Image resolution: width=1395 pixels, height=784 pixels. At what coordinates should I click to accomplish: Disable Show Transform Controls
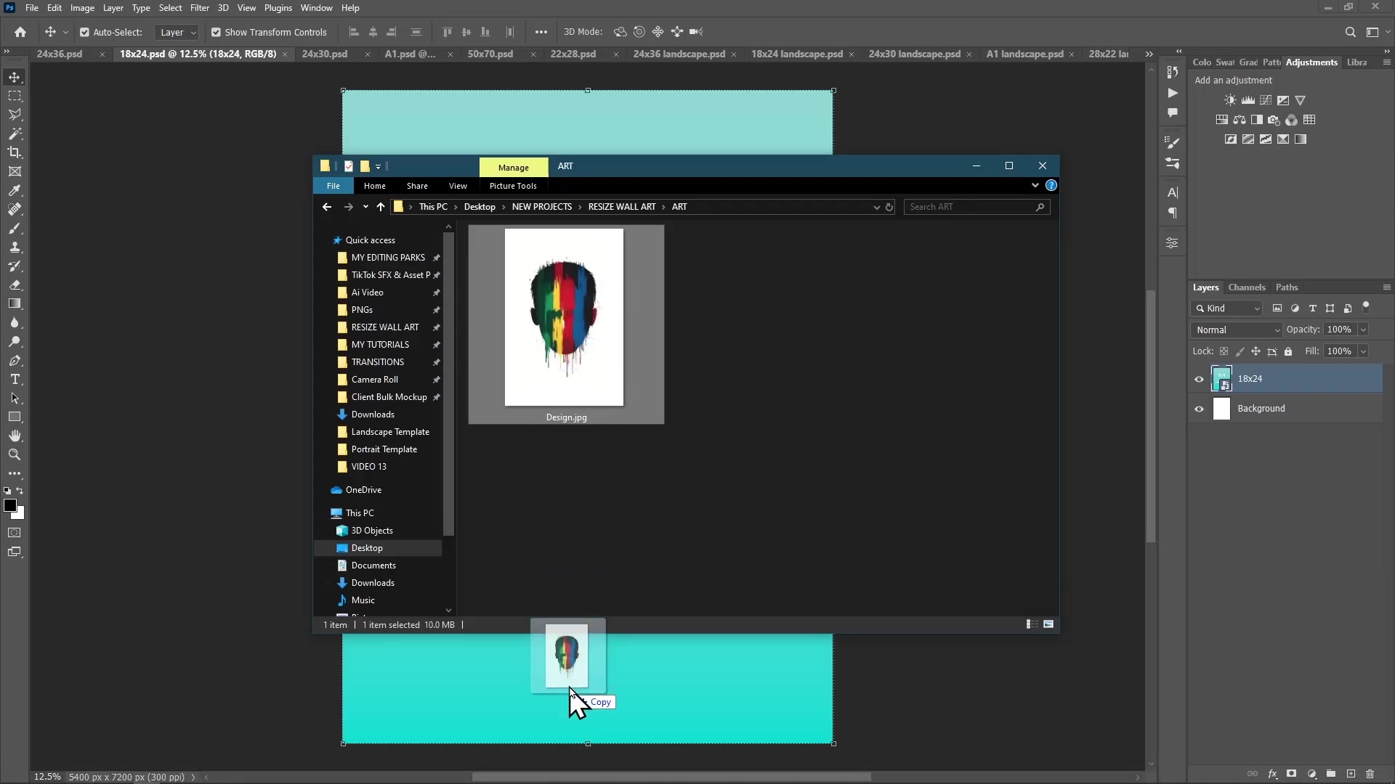(216, 32)
